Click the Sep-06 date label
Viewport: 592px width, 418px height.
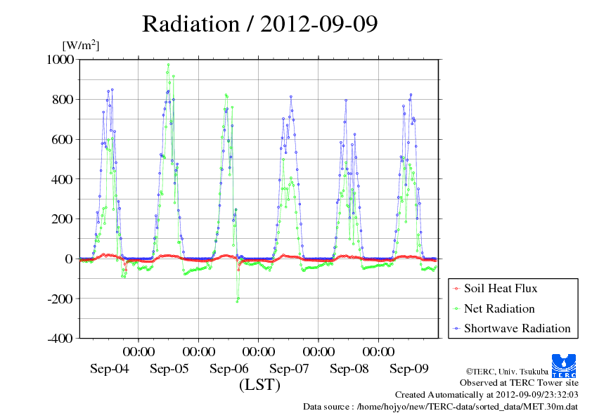229,369
